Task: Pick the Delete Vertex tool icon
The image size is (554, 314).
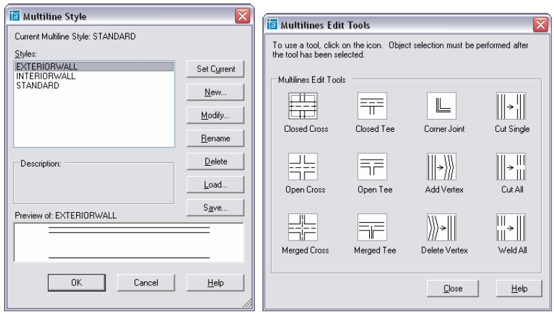Action: tap(441, 227)
